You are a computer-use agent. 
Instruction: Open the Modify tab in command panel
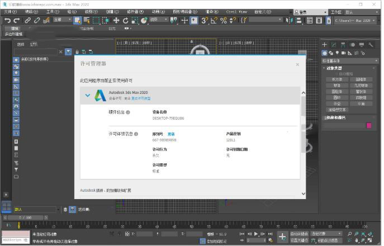[334, 45]
